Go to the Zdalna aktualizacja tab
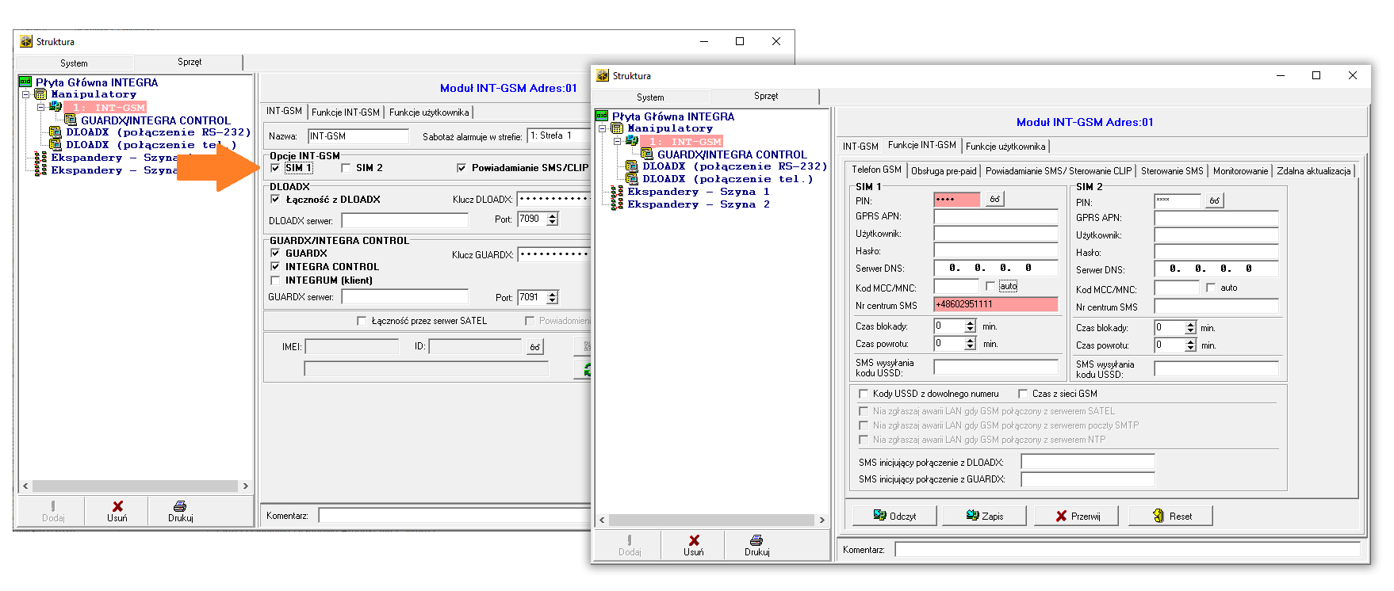The height and width of the screenshot is (591, 1394). click(1313, 171)
